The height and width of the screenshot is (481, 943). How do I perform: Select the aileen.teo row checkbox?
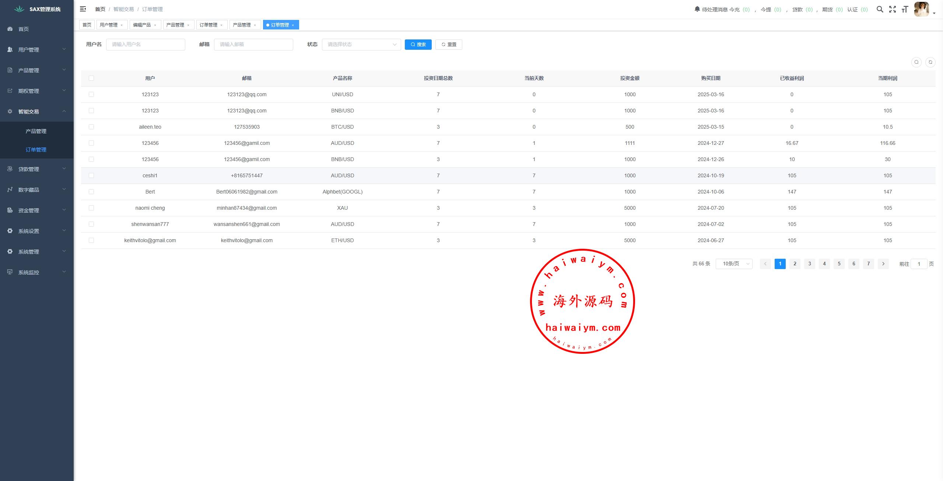coord(91,127)
